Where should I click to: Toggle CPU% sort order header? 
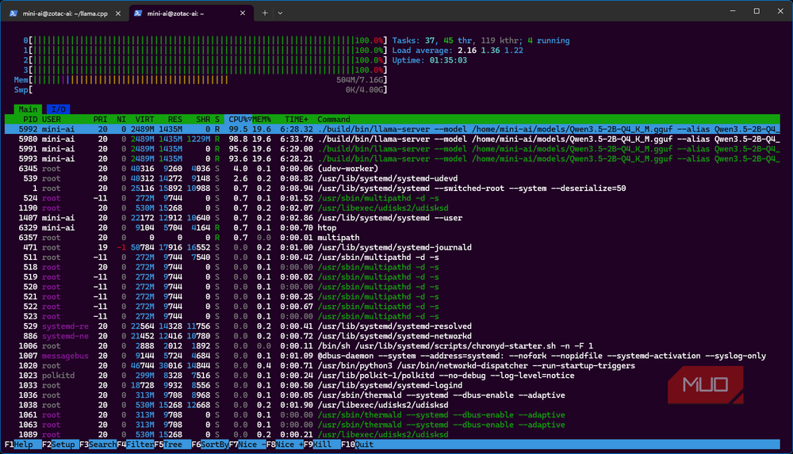[x=238, y=120]
